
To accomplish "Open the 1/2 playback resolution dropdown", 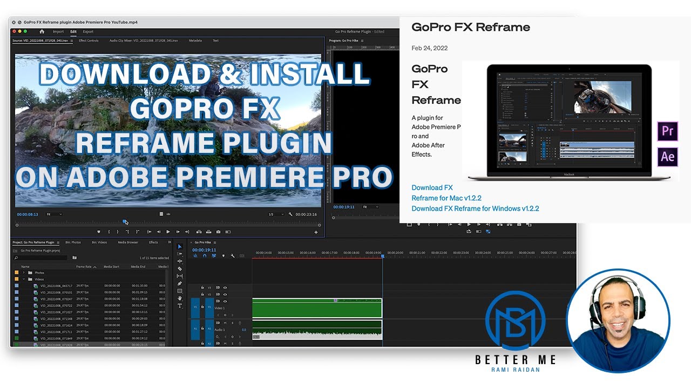I will pos(276,214).
